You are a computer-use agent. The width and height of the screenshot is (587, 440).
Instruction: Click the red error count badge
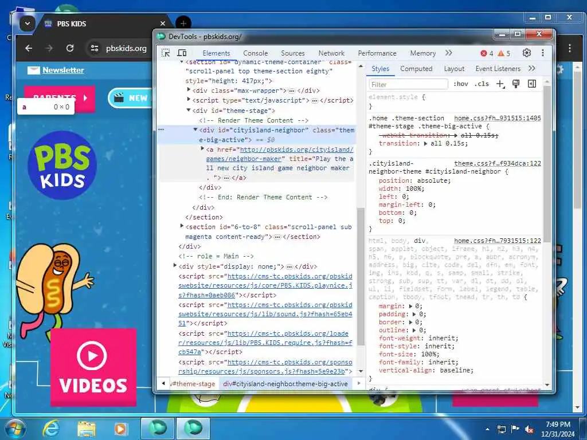coord(487,53)
